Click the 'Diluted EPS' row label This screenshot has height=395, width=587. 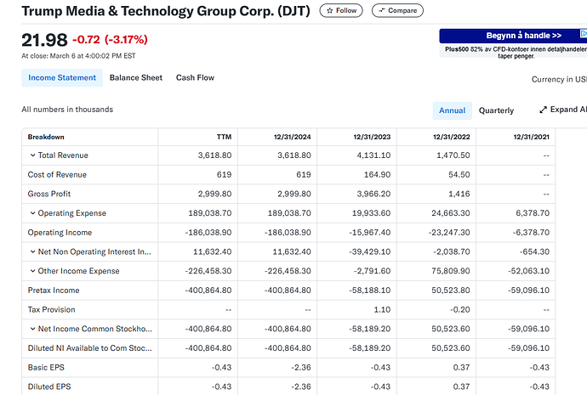tap(49, 387)
